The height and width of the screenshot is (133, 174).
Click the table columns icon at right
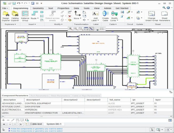coord(170,120)
